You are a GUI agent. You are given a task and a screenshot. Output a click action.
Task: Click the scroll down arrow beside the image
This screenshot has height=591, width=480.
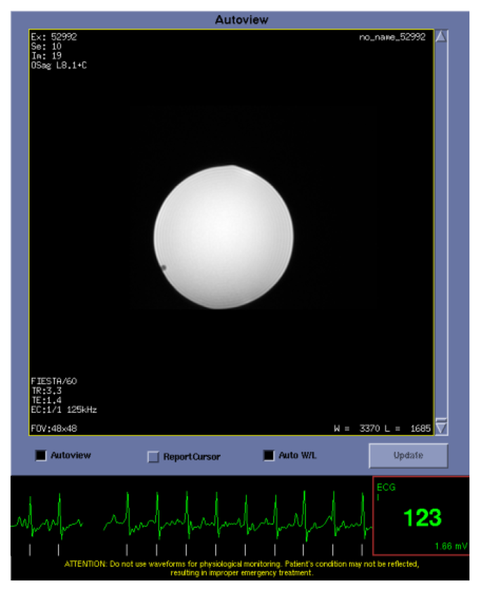pyautogui.click(x=441, y=427)
